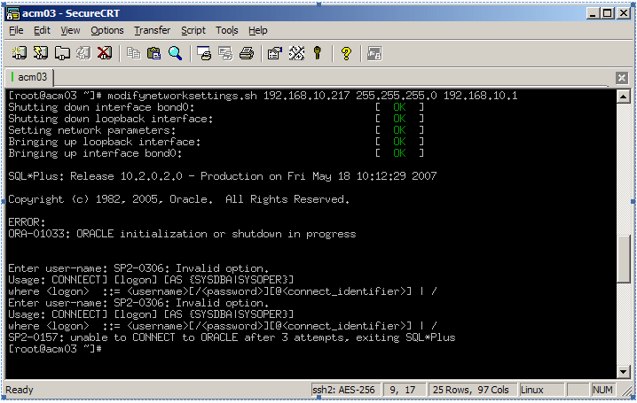Click the modifynetworksettings.sh command line
The width and height of the screenshot is (637, 403).
click(x=263, y=96)
